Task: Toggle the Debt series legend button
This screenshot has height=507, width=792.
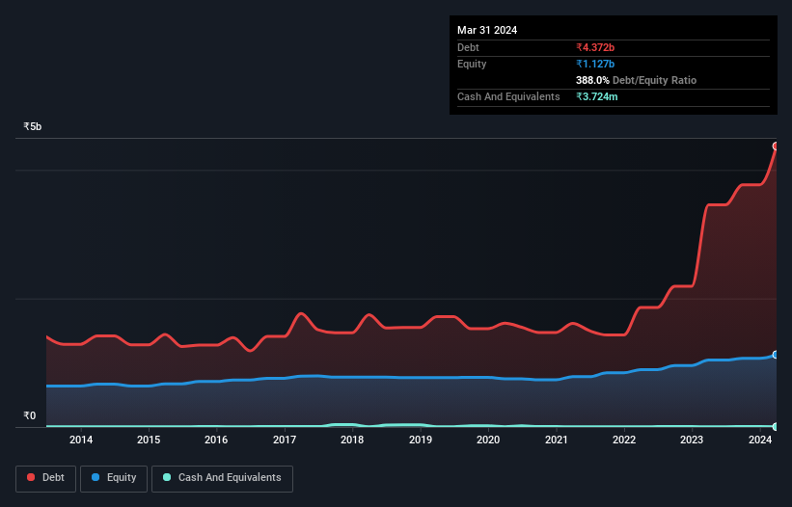Action: 45,478
